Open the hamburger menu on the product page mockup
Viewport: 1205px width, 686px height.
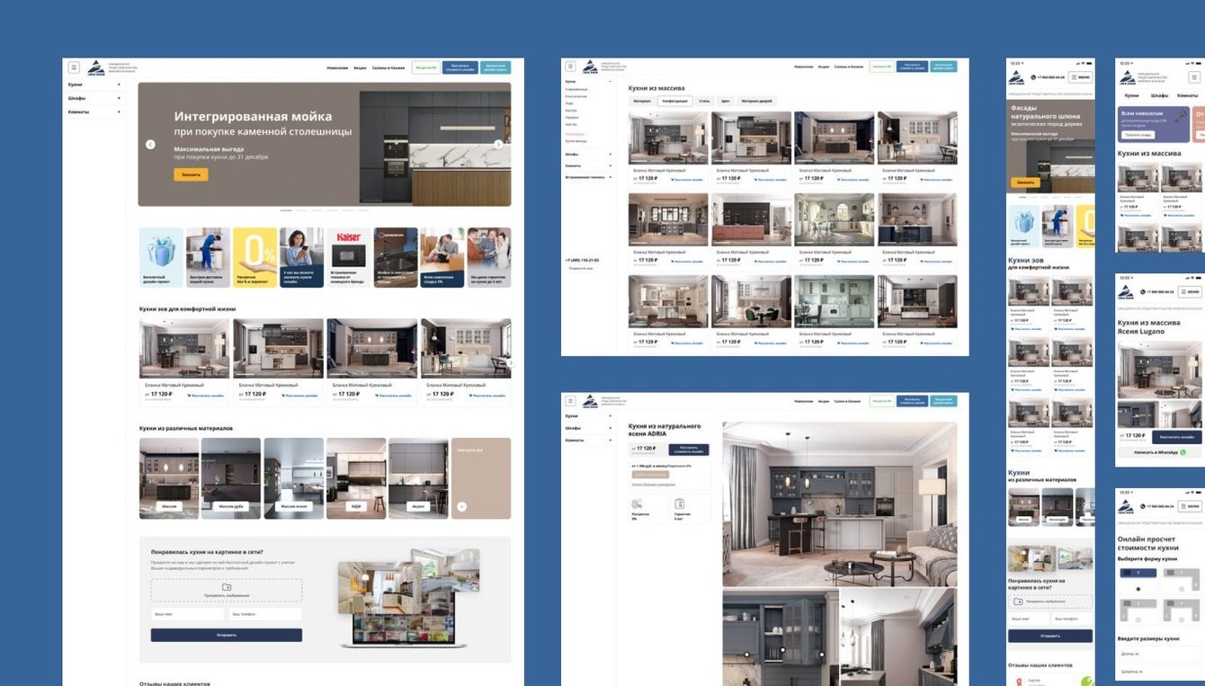[x=570, y=402]
